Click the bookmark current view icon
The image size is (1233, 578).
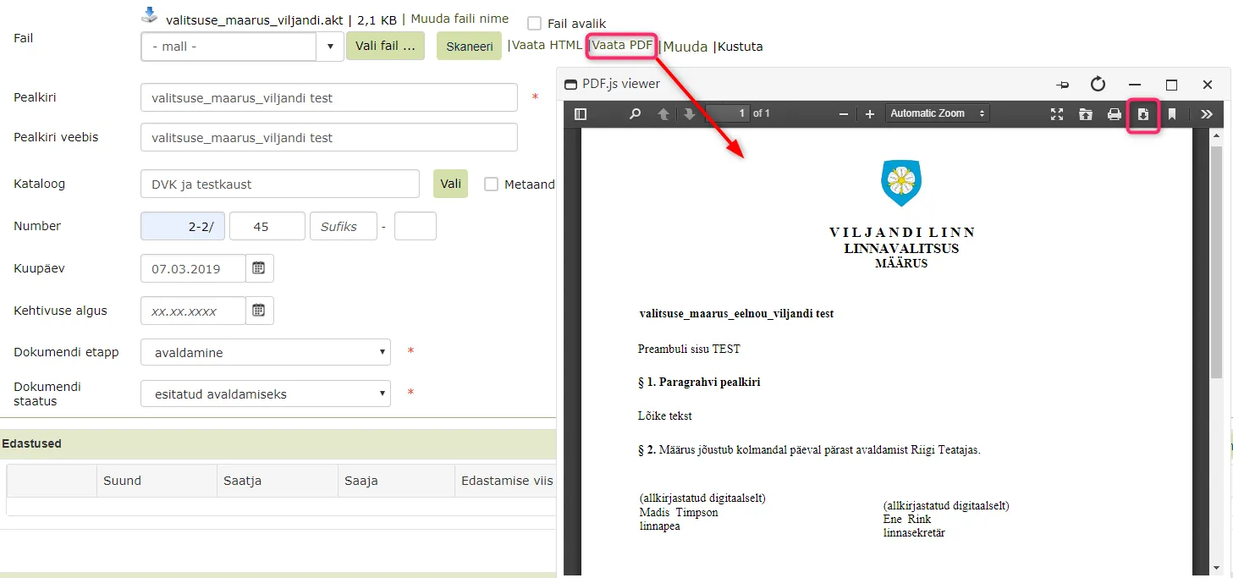(x=1172, y=114)
